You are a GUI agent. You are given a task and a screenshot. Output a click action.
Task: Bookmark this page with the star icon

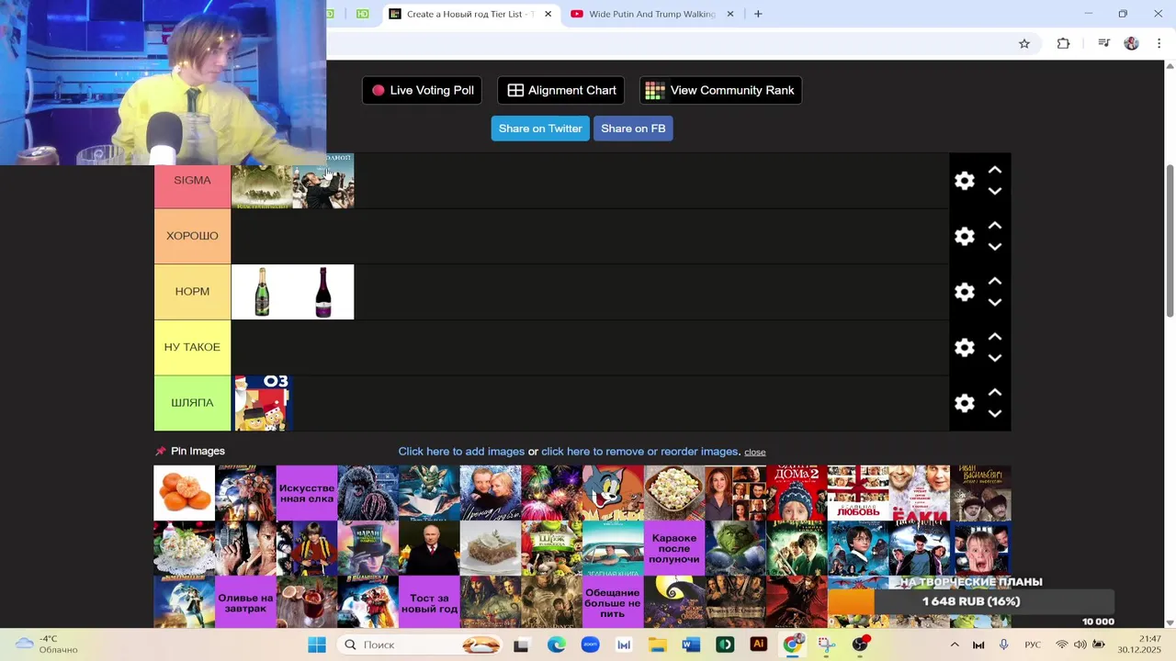pyautogui.click(x=1024, y=43)
